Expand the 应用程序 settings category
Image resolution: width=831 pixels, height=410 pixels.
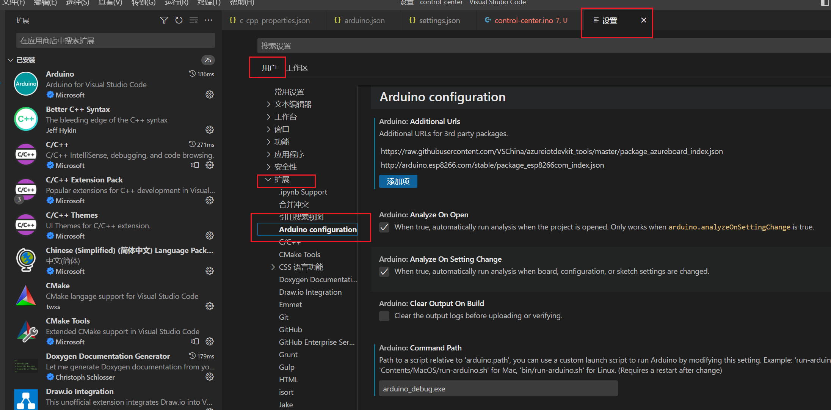(x=268, y=154)
